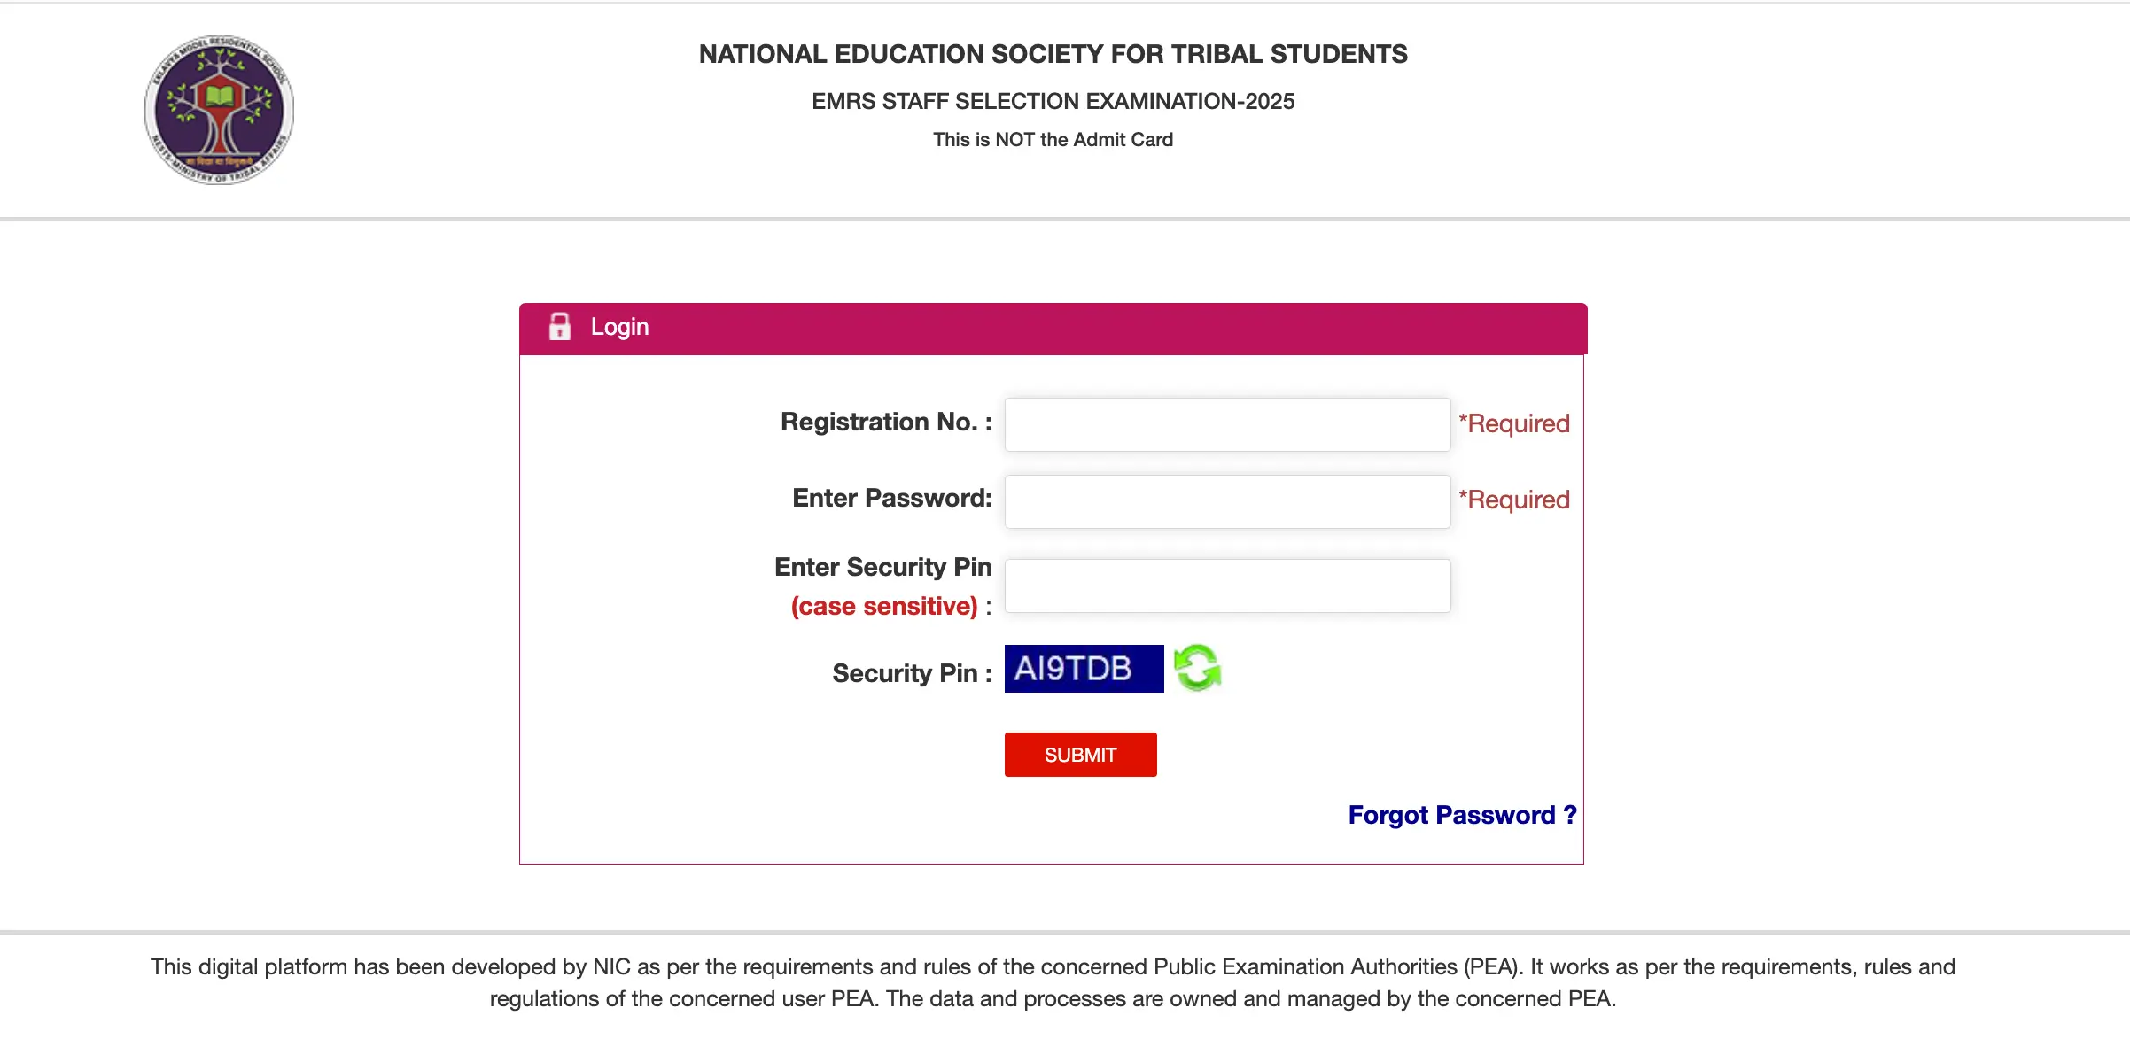Screen dimensions: 2130x1047
Task: Open the Forgot Password link
Action: pos(1462,815)
